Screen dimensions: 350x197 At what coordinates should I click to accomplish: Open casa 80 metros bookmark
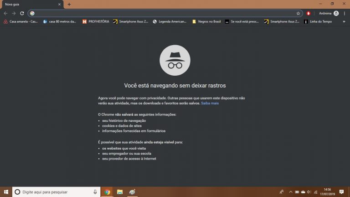(x=60, y=22)
